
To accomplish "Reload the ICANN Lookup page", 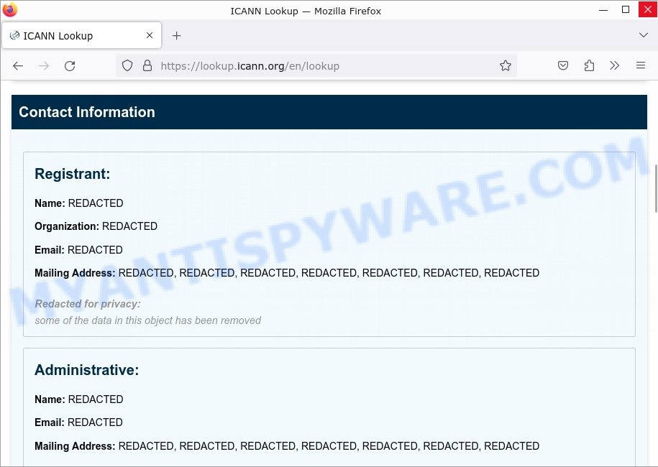I will click(70, 66).
